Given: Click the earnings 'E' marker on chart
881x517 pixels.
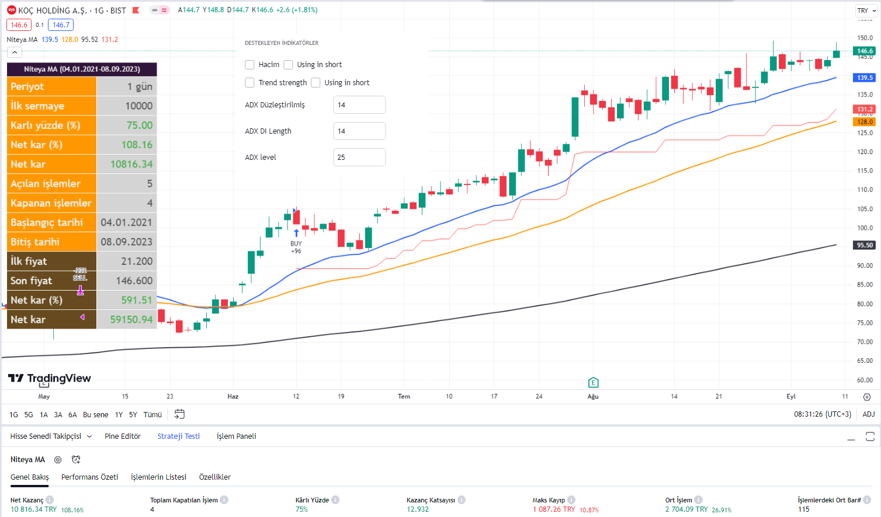Looking at the screenshot, I should pyautogui.click(x=593, y=383).
